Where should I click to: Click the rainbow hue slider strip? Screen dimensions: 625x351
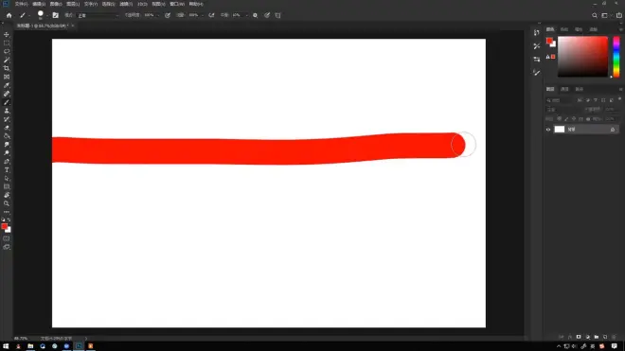click(616, 57)
